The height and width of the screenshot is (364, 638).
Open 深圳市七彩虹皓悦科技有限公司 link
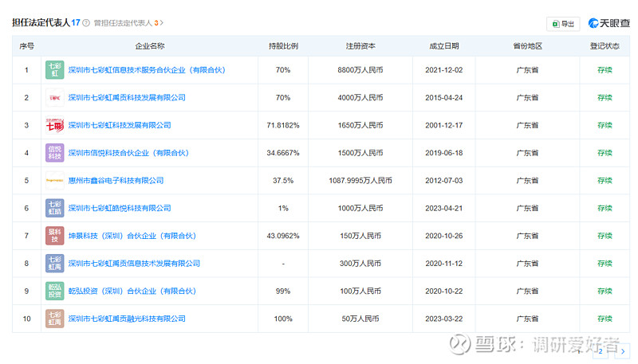tap(119, 208)
